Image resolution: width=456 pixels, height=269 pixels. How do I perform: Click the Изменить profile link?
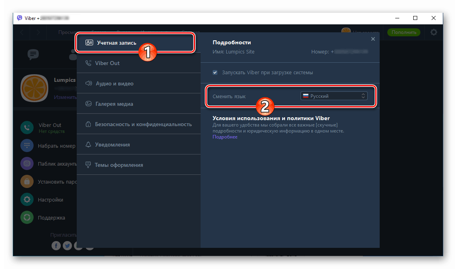(65, 97)
